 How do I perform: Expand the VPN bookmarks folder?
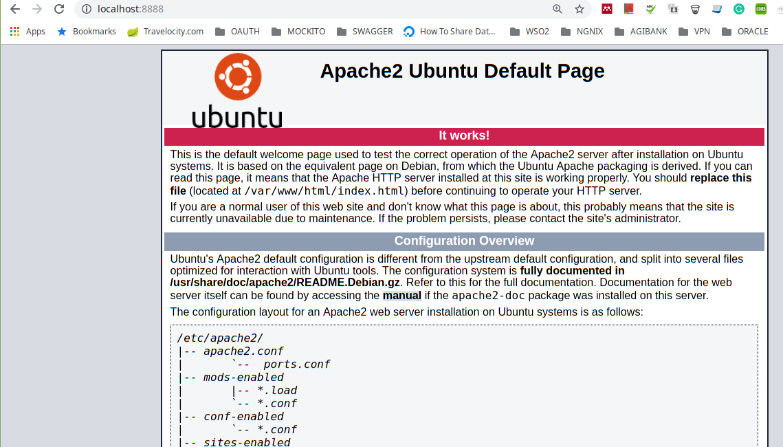coord(694,32)
